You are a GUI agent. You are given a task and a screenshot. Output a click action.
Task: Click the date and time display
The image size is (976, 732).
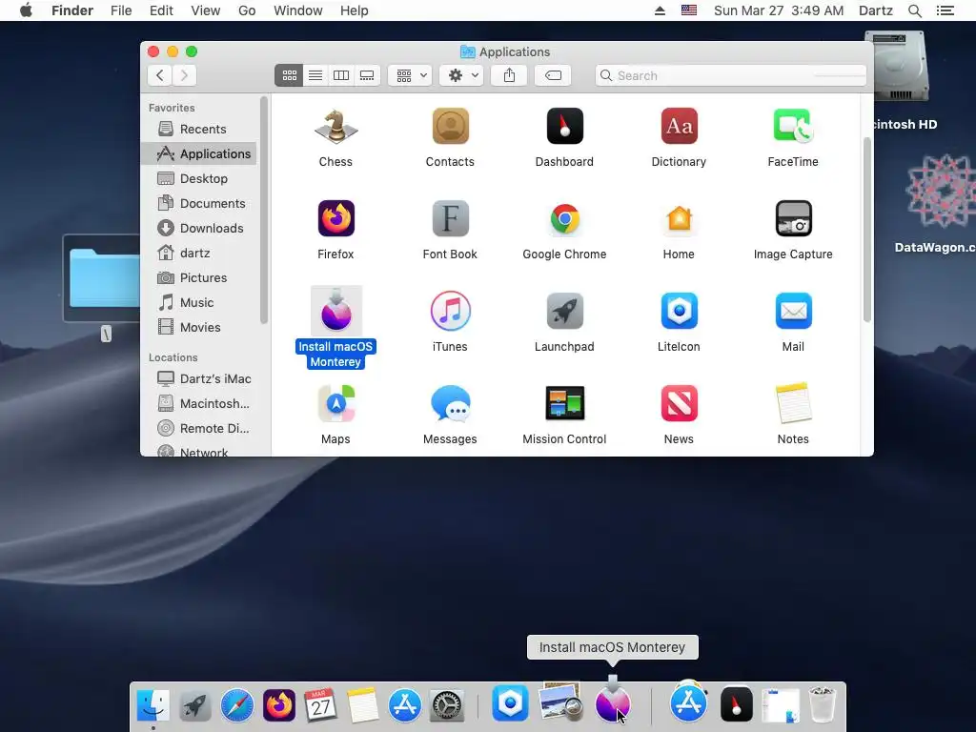[x=779, y=10]
